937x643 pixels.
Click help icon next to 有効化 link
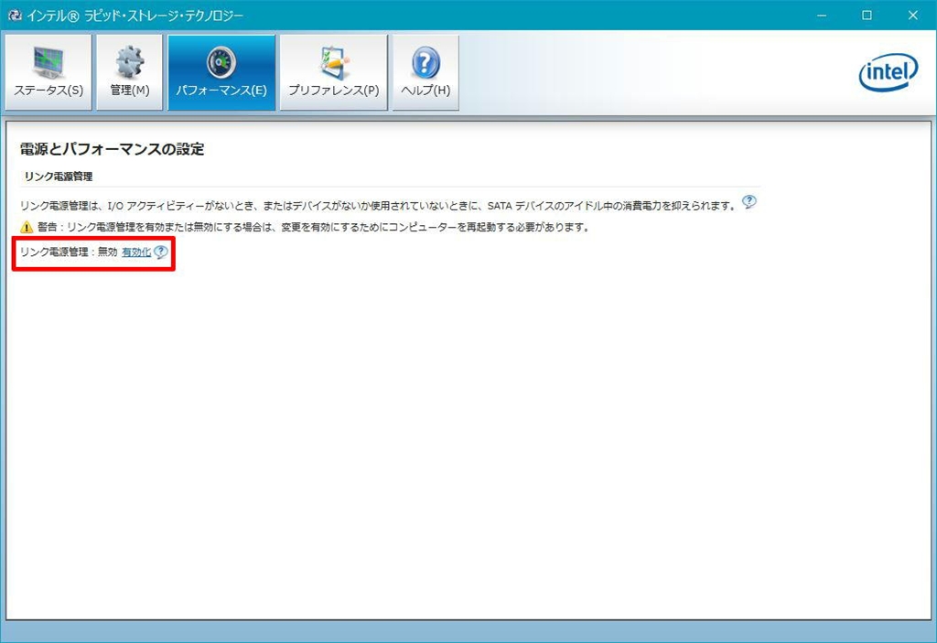161,252
